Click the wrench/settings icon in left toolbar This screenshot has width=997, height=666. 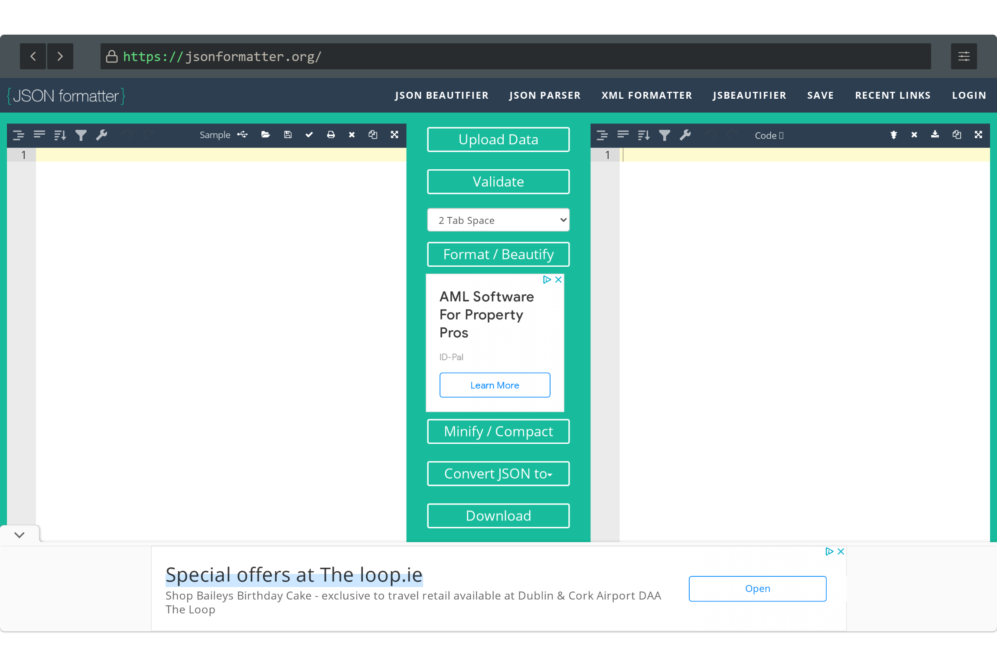point(102,135)
